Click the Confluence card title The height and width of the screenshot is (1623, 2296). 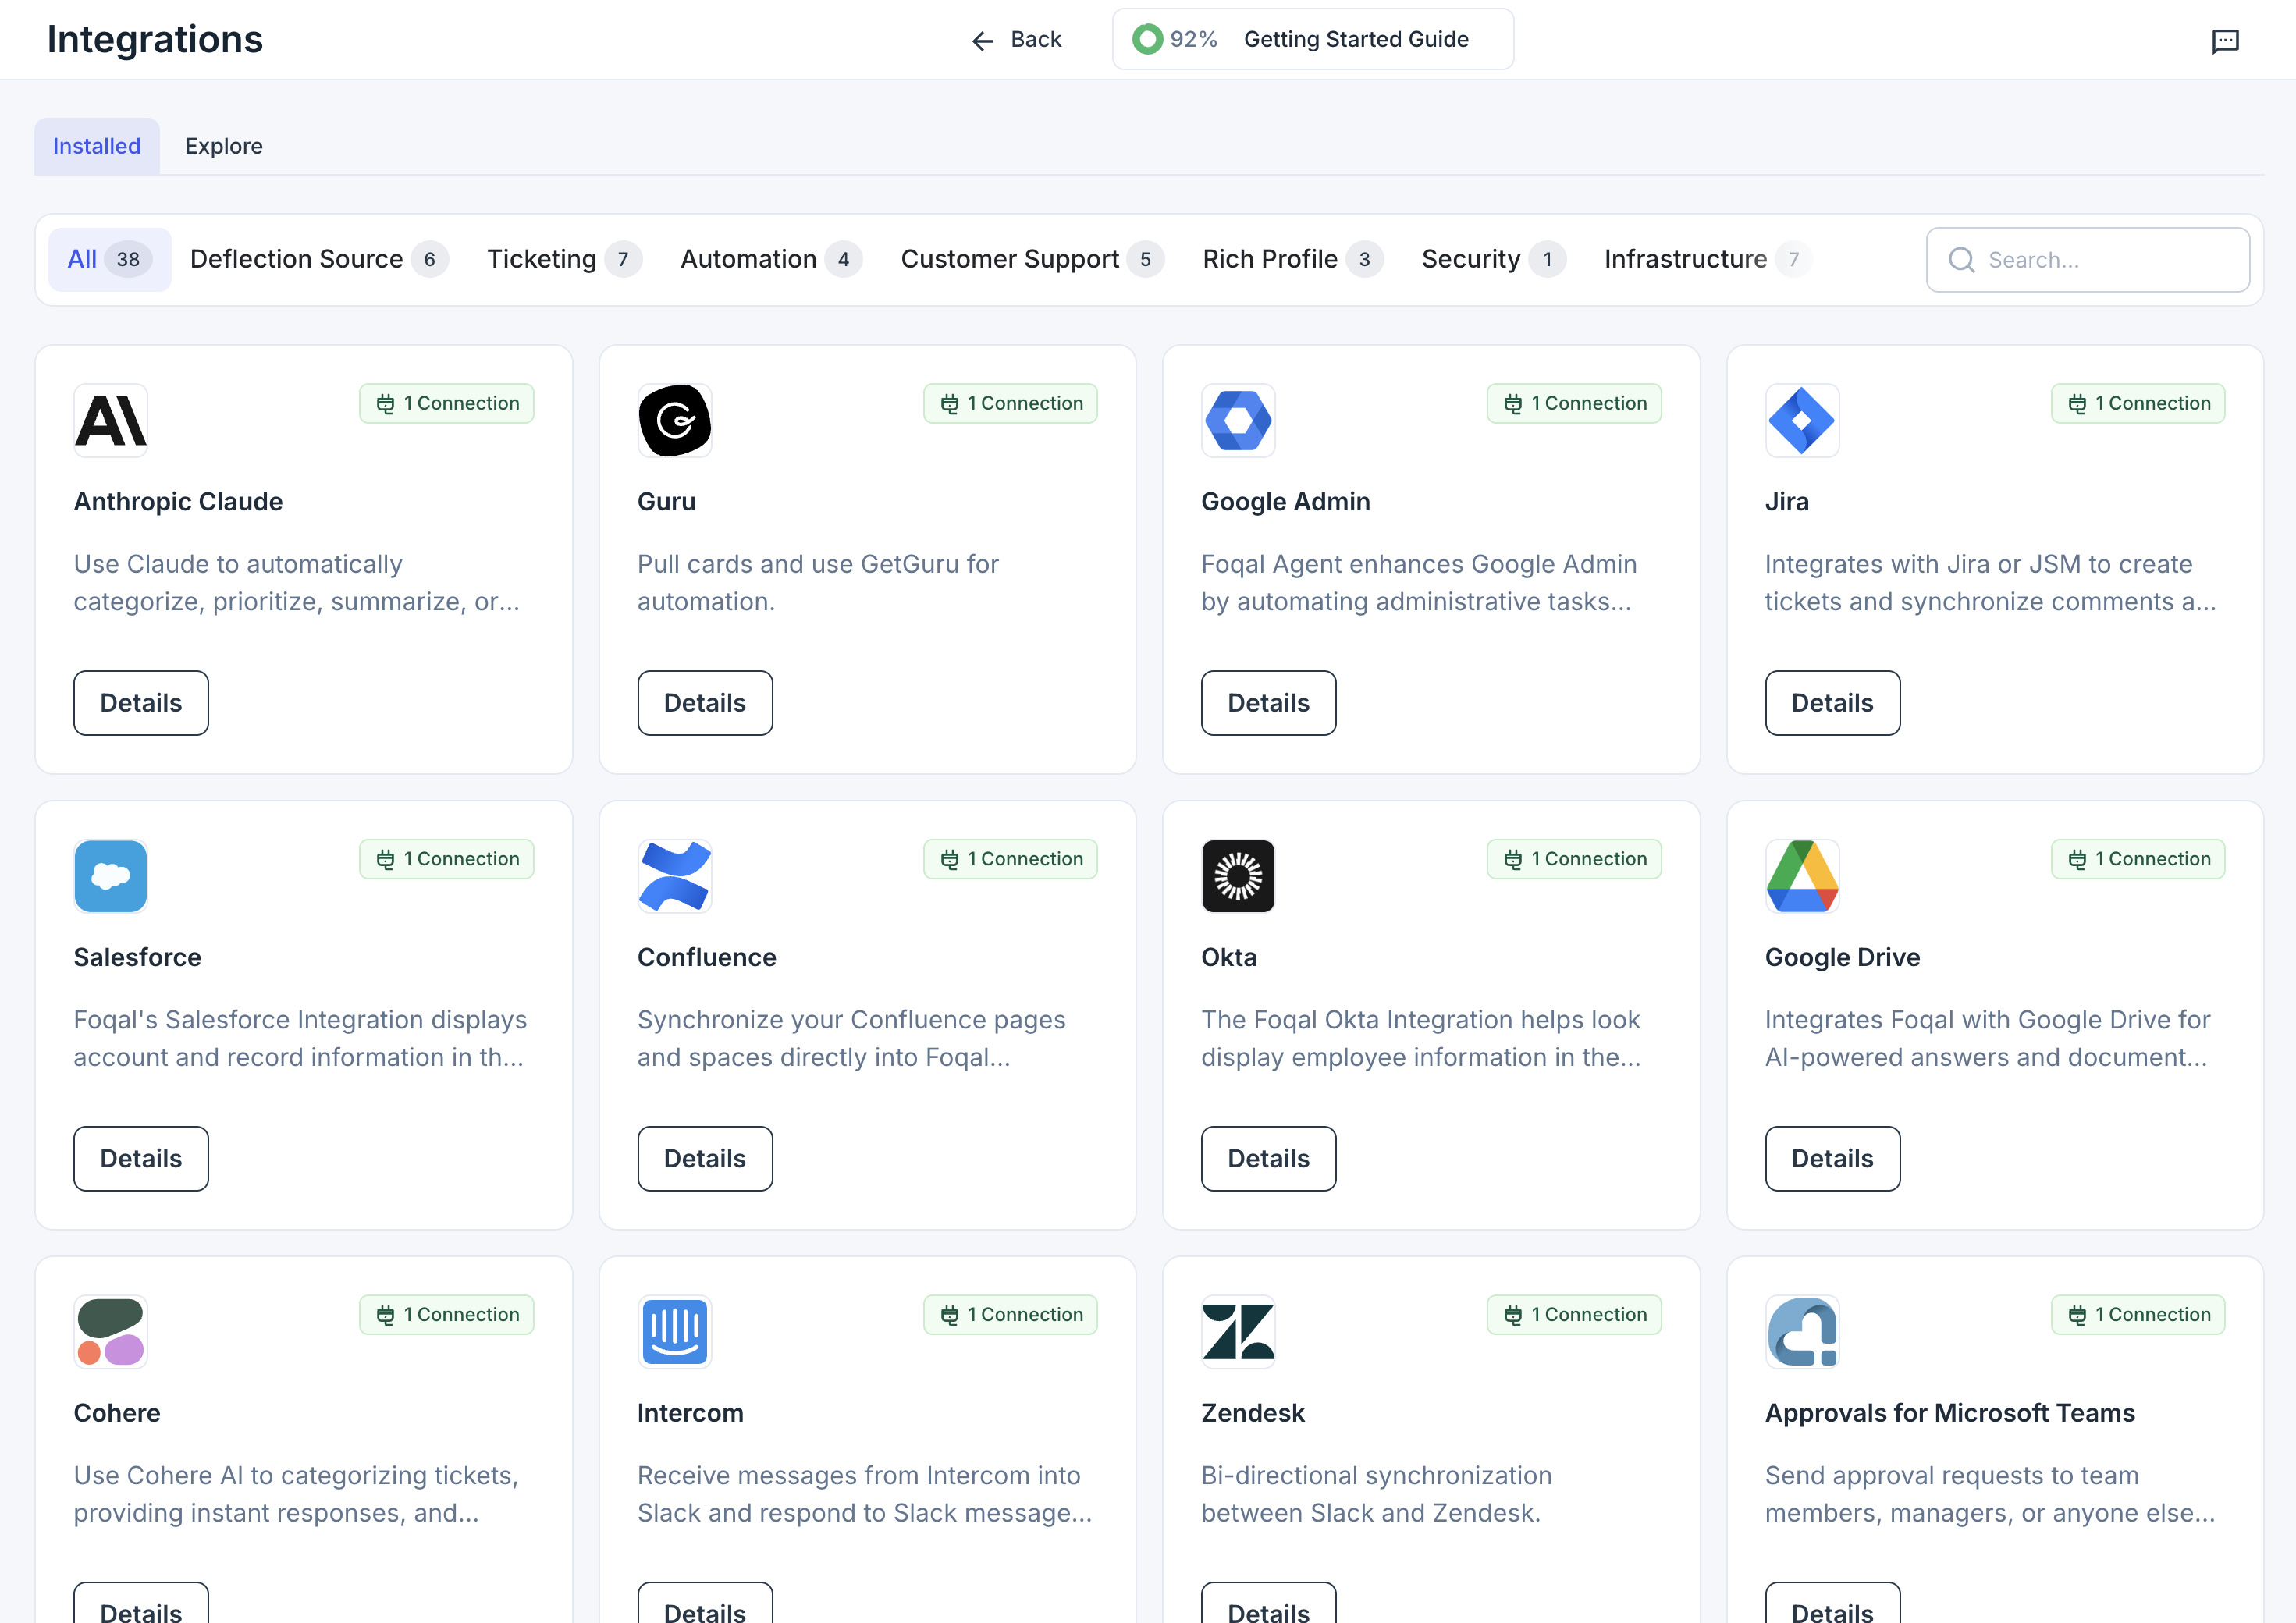(707, 958)
